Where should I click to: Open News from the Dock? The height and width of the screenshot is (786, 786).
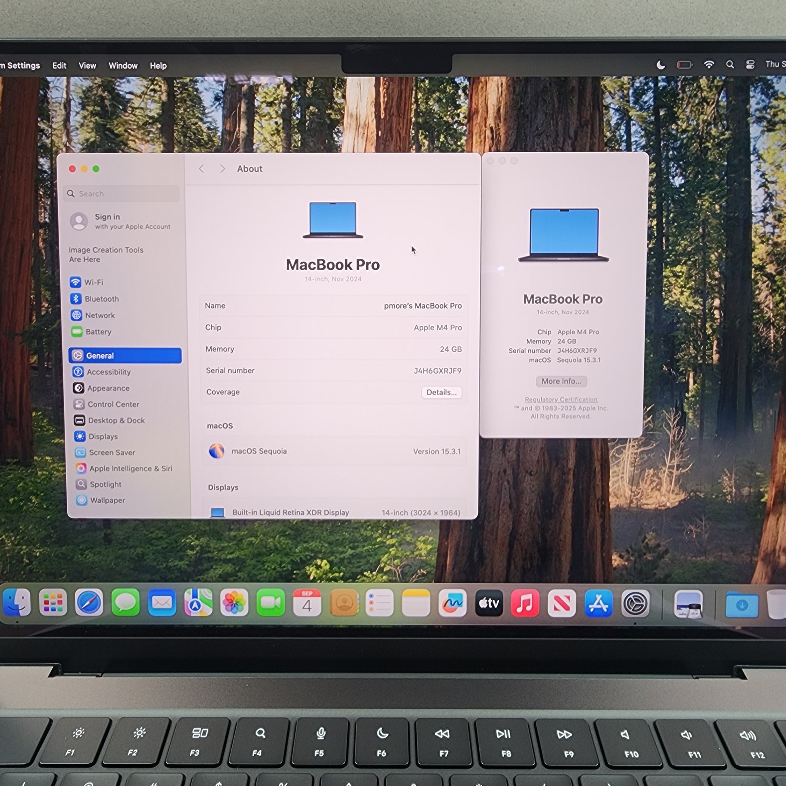[561, 603]
